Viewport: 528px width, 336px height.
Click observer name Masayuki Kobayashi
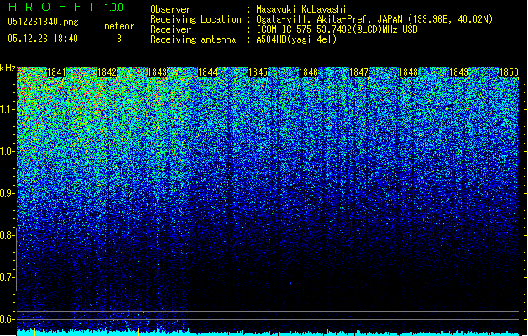pyautogui.click(x=301, y=9)
